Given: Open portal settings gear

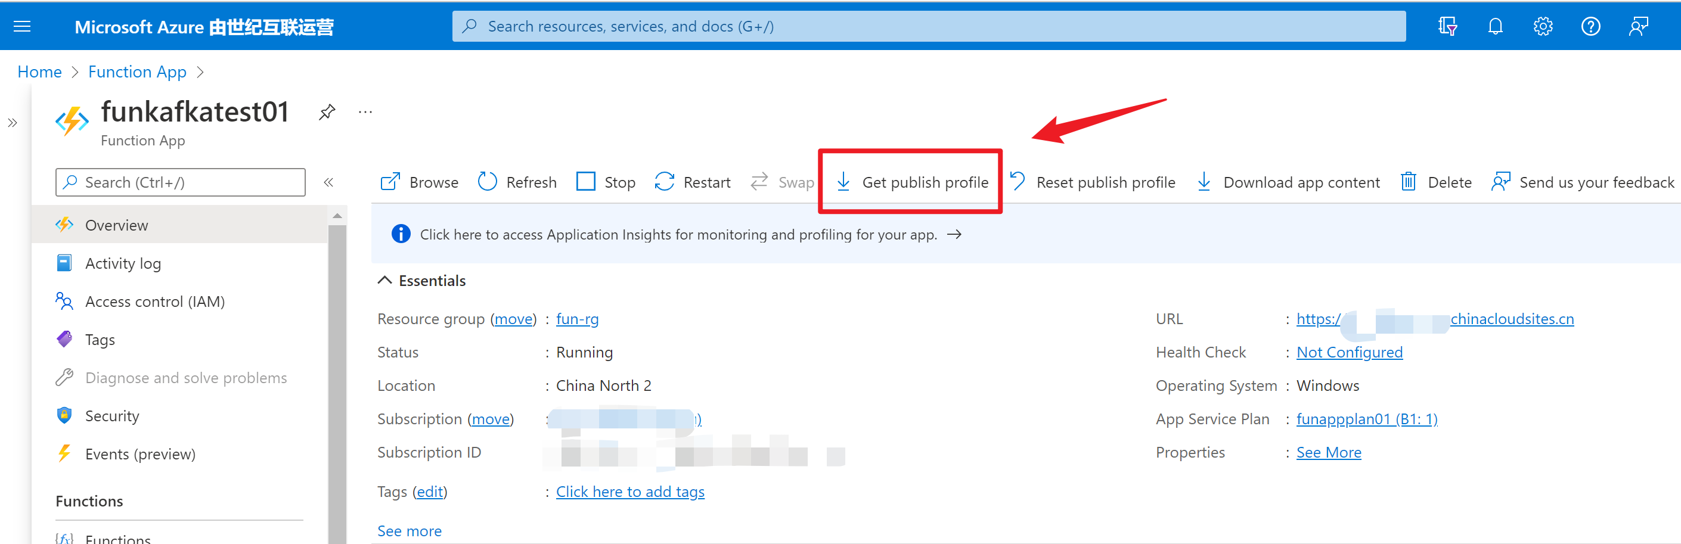Looking at the screenshot, I should (1543, 26).
